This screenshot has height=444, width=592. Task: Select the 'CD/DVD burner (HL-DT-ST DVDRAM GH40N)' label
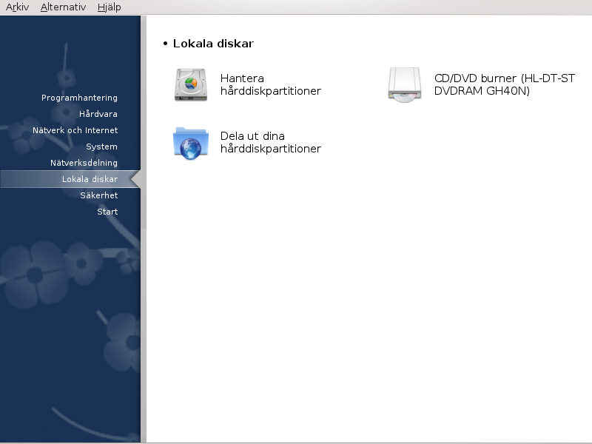point(505,85)
